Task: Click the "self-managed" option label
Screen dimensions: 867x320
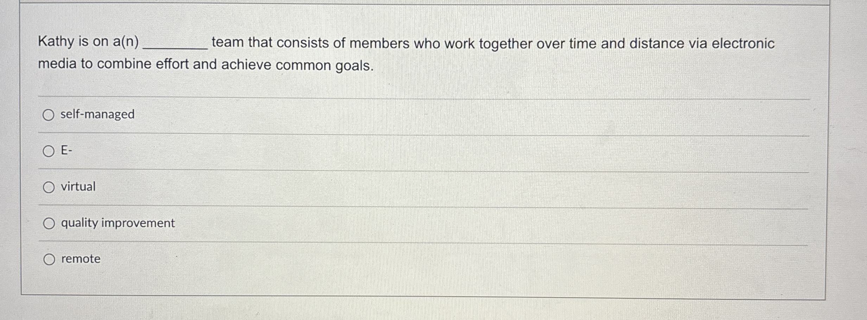Action: [97, 114]
